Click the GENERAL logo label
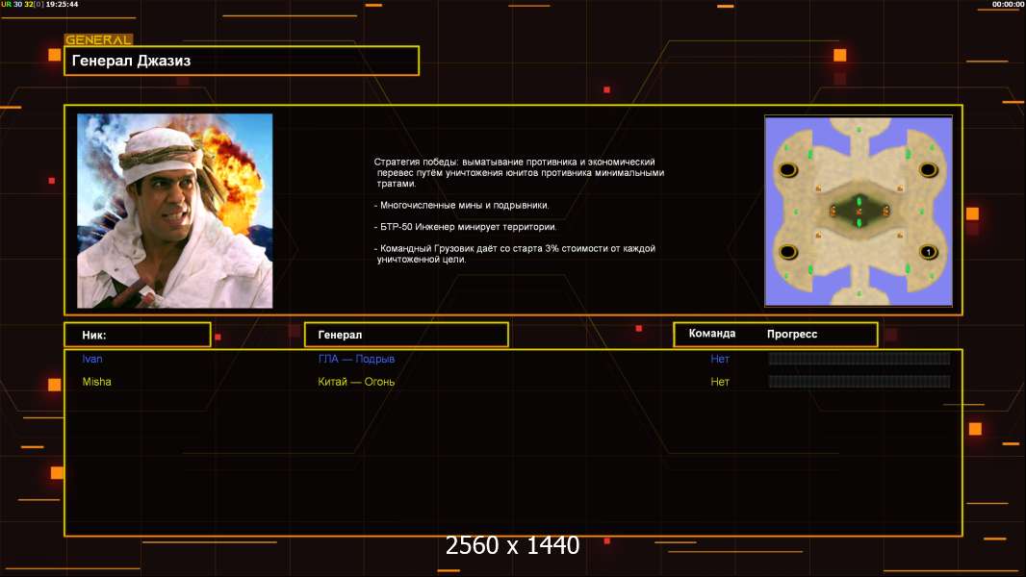 [x=98, y=40]
